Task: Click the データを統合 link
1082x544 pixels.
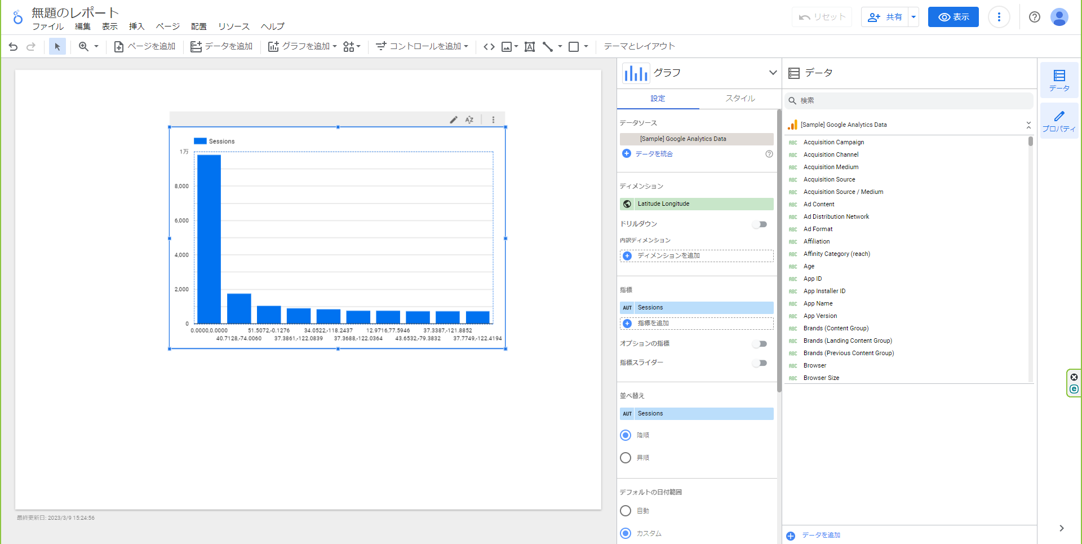Action: tap(654, 154)
